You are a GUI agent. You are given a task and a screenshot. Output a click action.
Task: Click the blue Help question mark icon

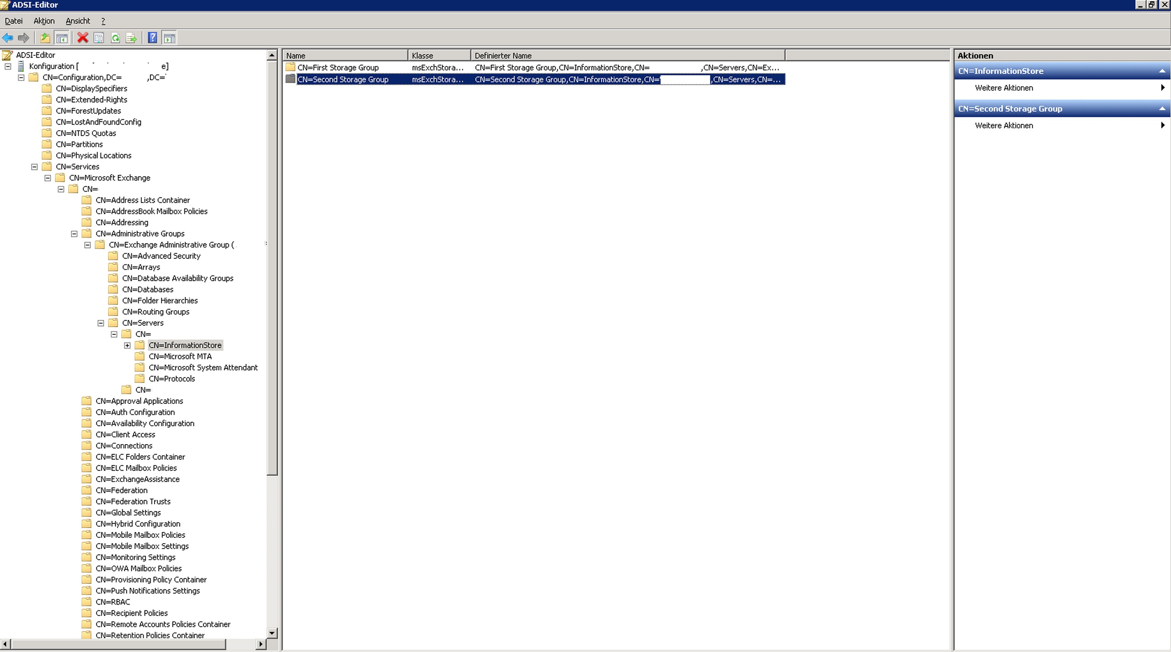(x=152, y=38)
